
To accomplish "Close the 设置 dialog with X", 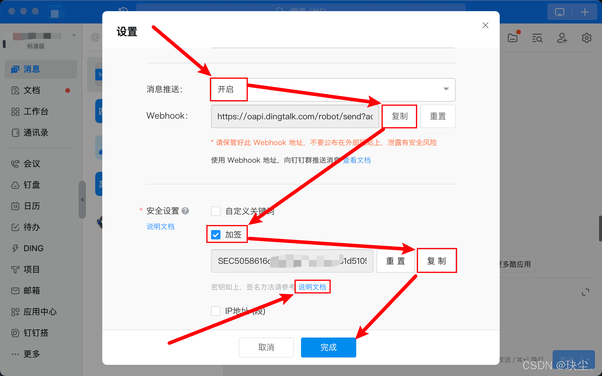I will tap(485, 25).
